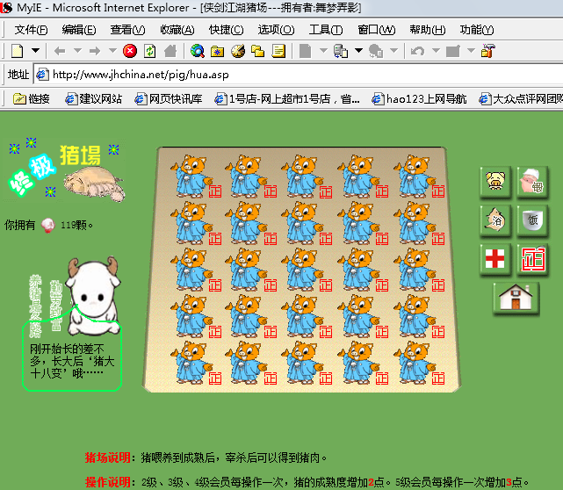This screenshot has width=563, height=490.
Task: Click the red '操作说明' heading
Action: (108, 482)
